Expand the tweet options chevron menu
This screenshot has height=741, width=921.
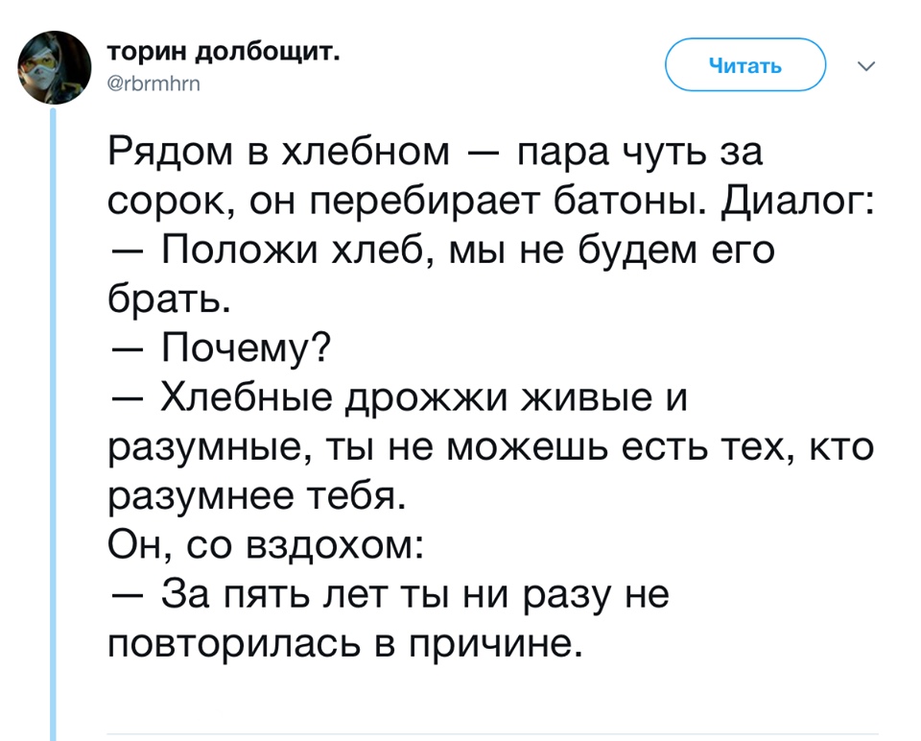coord(866,66)
